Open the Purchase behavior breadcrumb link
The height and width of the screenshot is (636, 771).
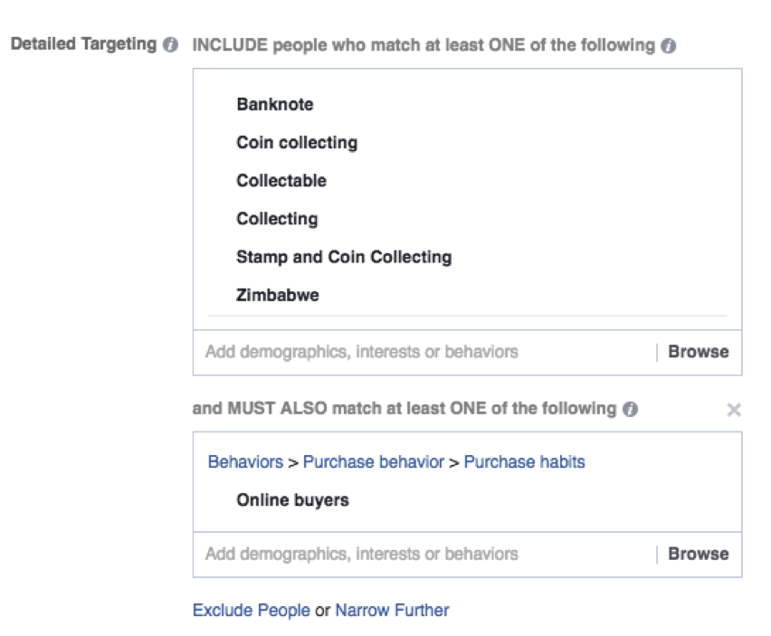373,462
